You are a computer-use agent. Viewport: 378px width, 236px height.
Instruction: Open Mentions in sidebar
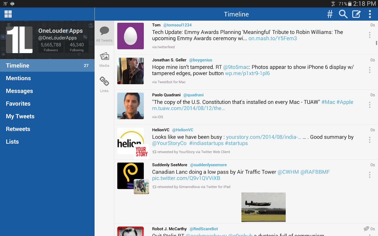tap(47, 78)
